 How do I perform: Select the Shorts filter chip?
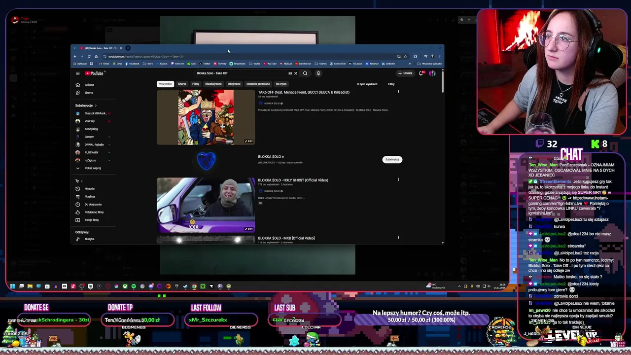tap(182, 84)
